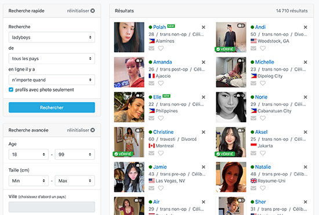Open Aksel's verified profile photo

[x=231, y=142]
